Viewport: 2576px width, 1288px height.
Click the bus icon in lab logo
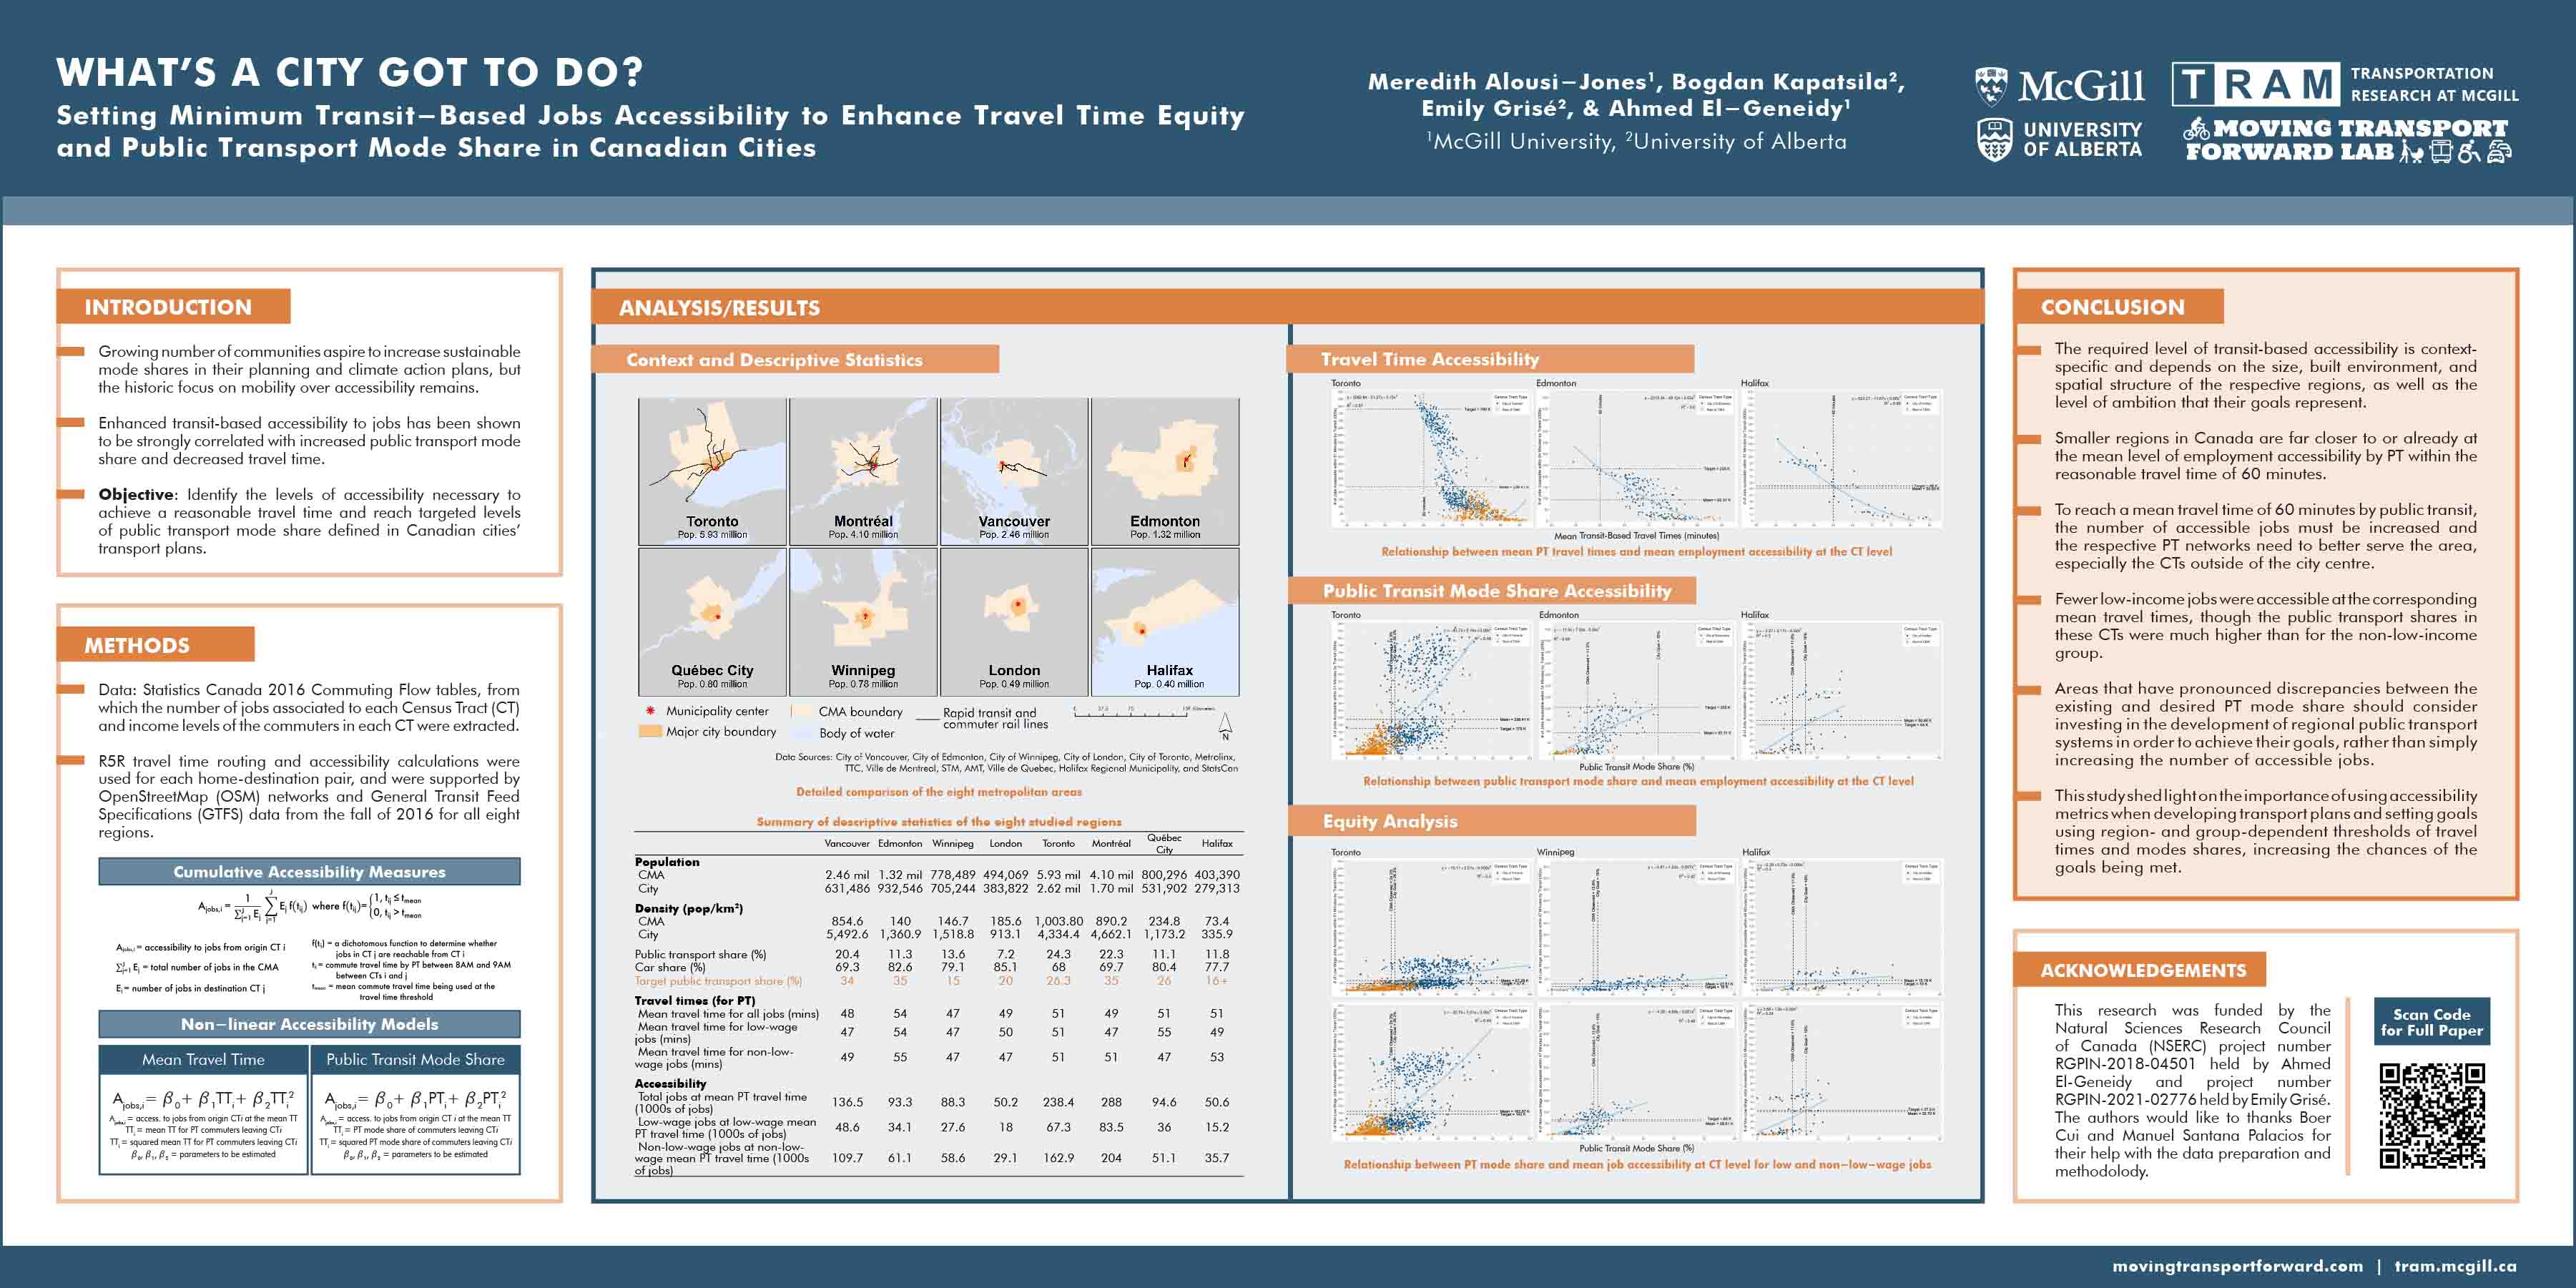coord(2441,152)
